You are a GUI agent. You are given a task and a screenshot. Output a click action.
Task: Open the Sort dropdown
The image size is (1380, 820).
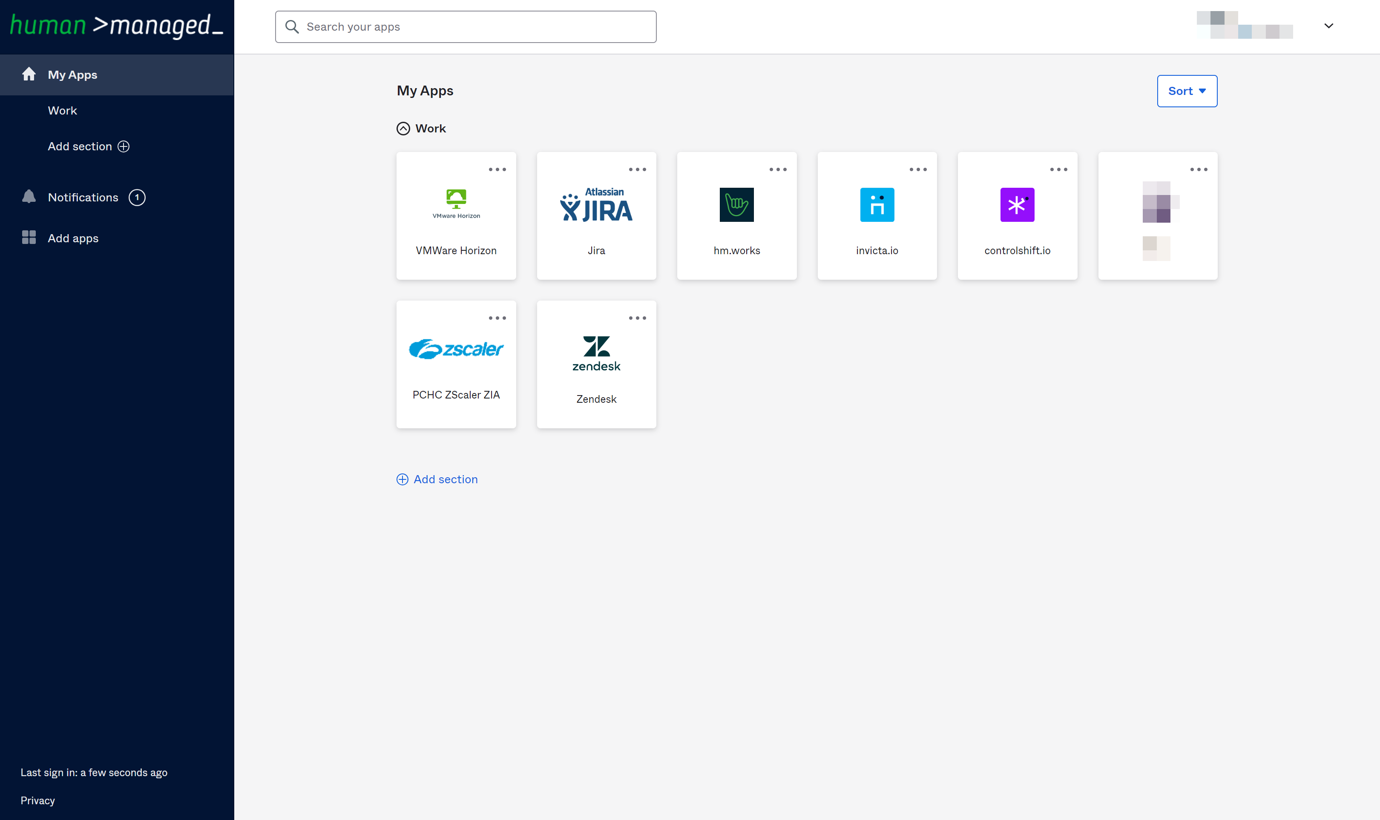point(1186,91)
